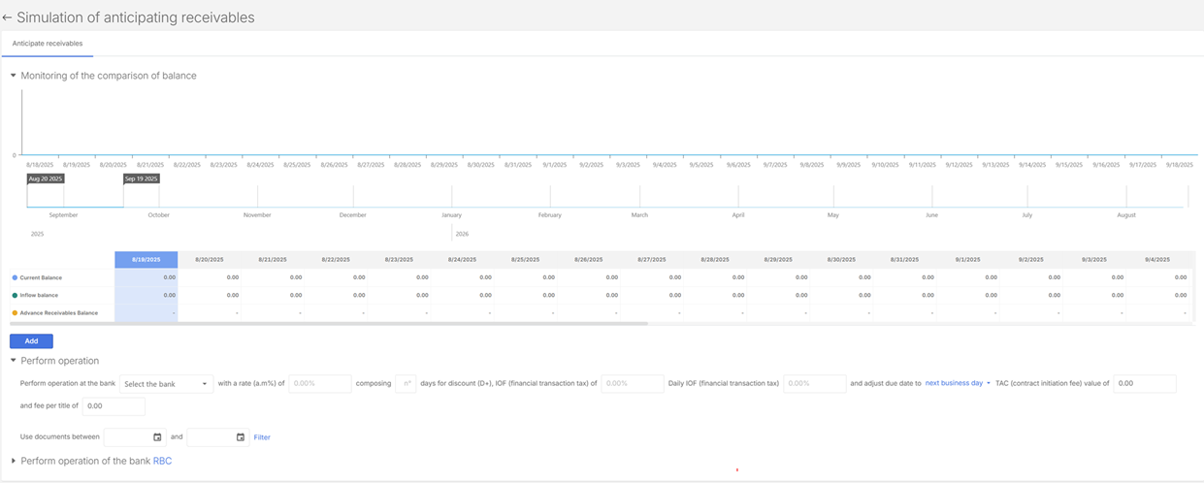Open the calendar picker for the start date
This screenshot has height=483, width=1204.
point(157,437)
